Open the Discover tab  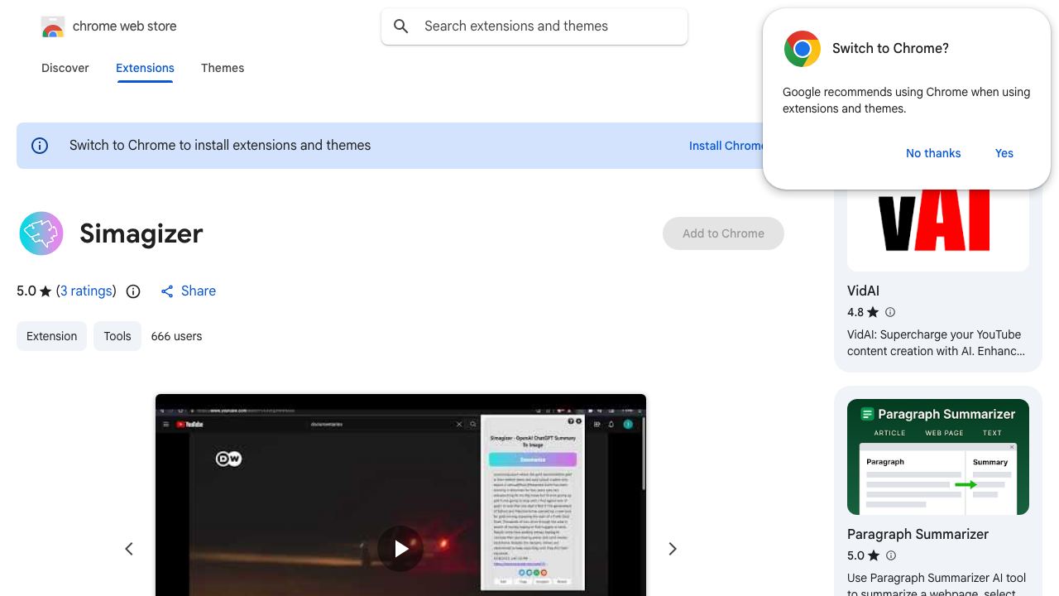(x=65, y=68)
